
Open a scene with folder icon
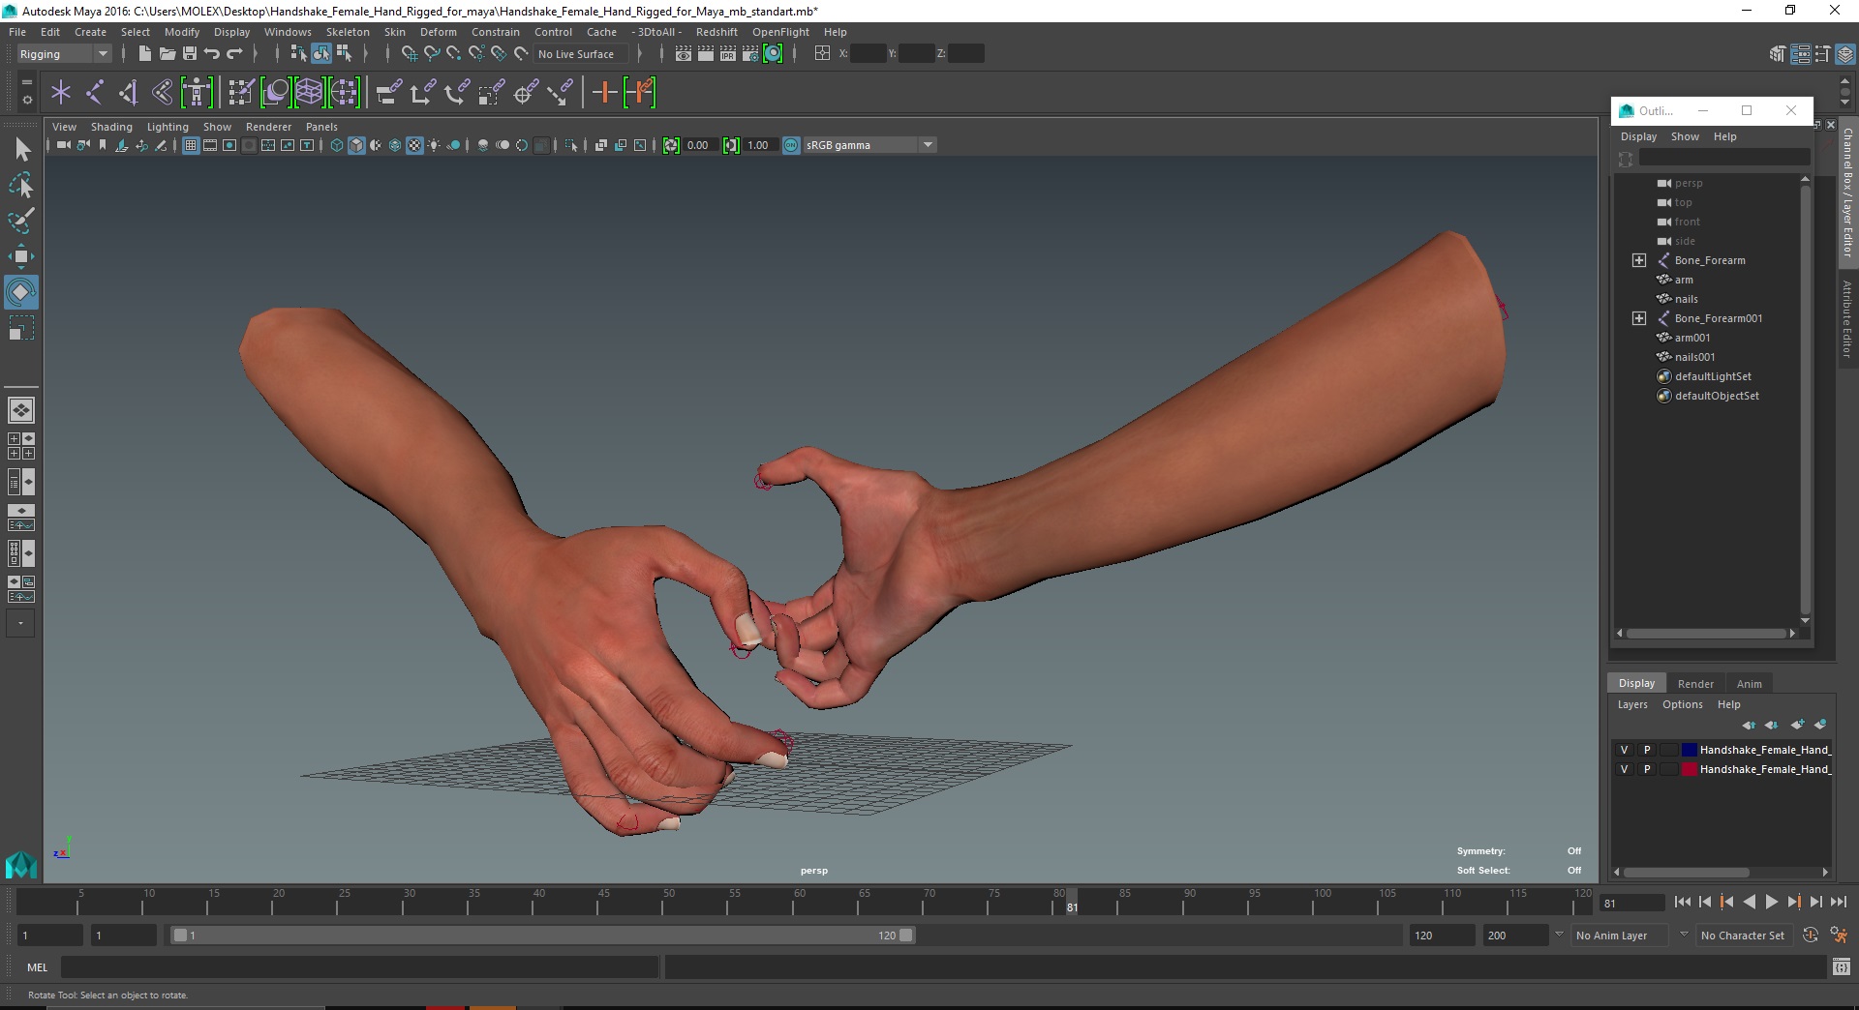pyautogui.click(x=167, y=54)
